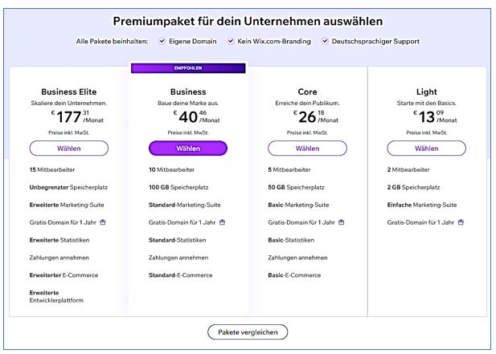Viewport: 496px width, 354px height.
Task: Click 5 Mitbearbeiter feature
Action: pos(289,169)
